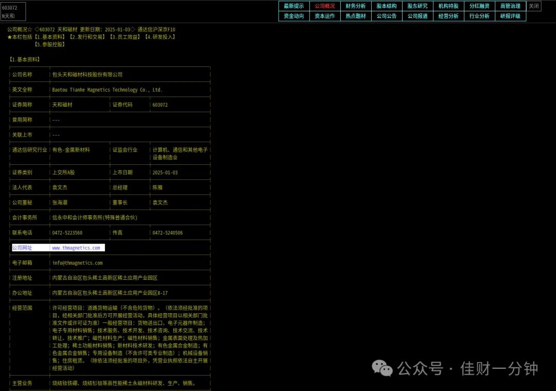
Task: Click the 总经理 value 陈雅
Action: 158,188
